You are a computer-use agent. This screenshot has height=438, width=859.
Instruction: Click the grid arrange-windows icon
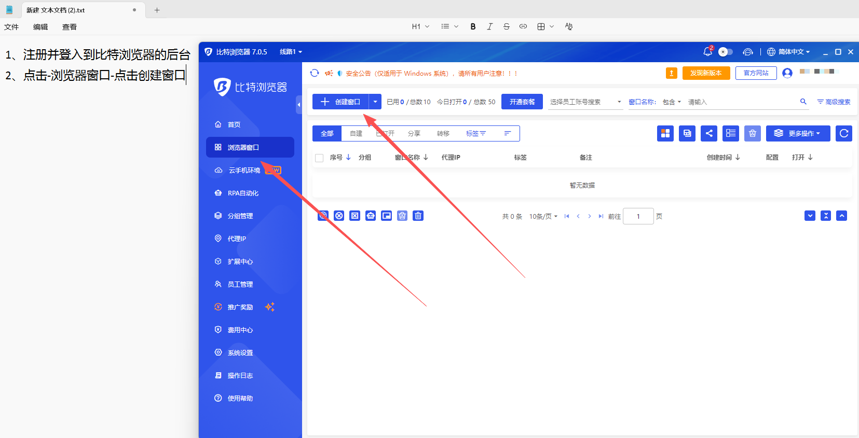point(665,133)
